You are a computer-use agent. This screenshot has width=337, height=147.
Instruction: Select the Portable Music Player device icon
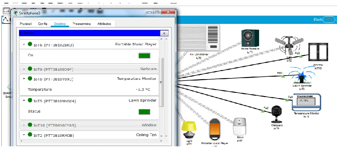pos(215,129)
